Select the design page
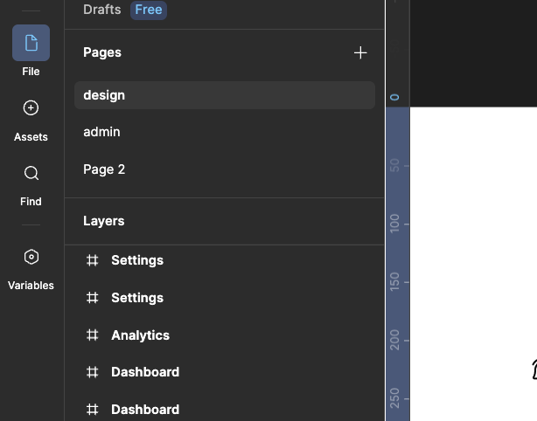The width and height of the screenshot is (537, 421). tap(225, 95)
